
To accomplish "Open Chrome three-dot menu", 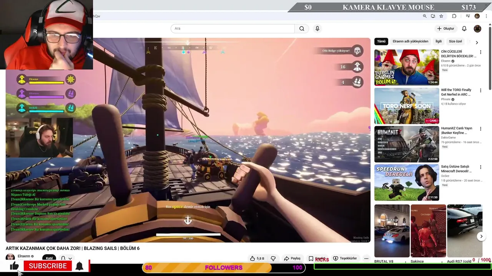I will [486, 16].
